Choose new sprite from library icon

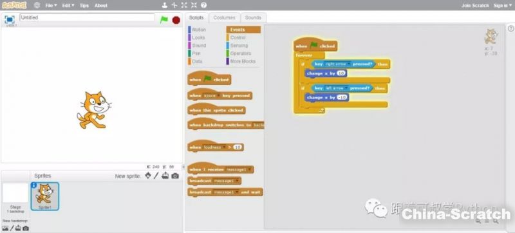coord(148,176)
